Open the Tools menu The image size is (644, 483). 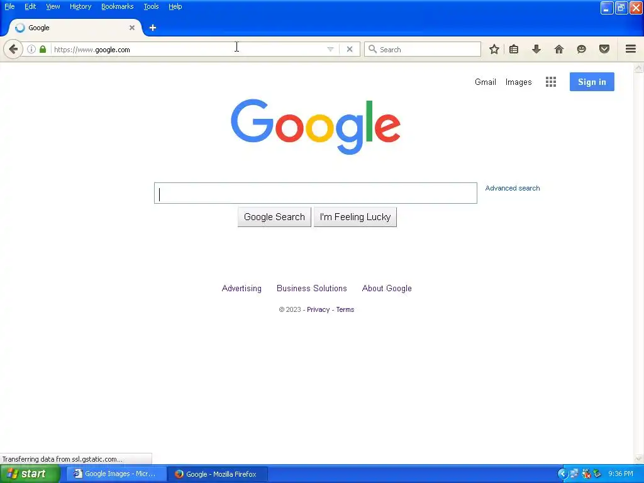151,6
